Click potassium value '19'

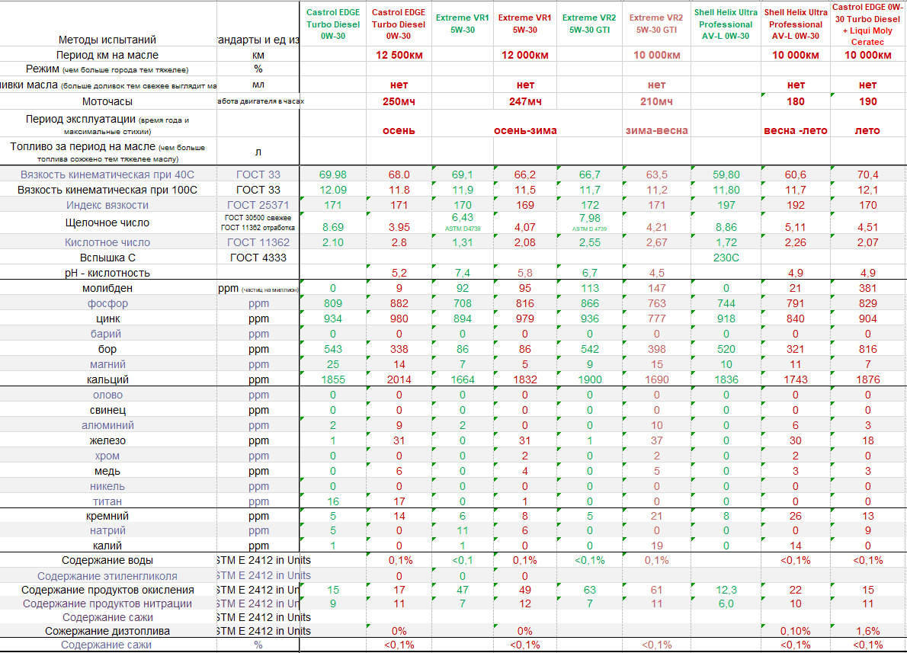click(x=656, y=546)
